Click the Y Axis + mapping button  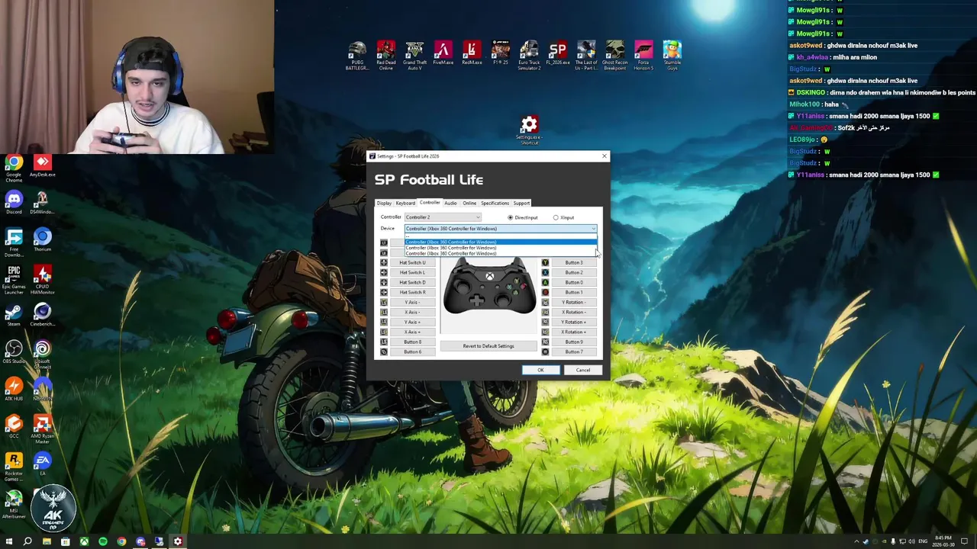412,322
